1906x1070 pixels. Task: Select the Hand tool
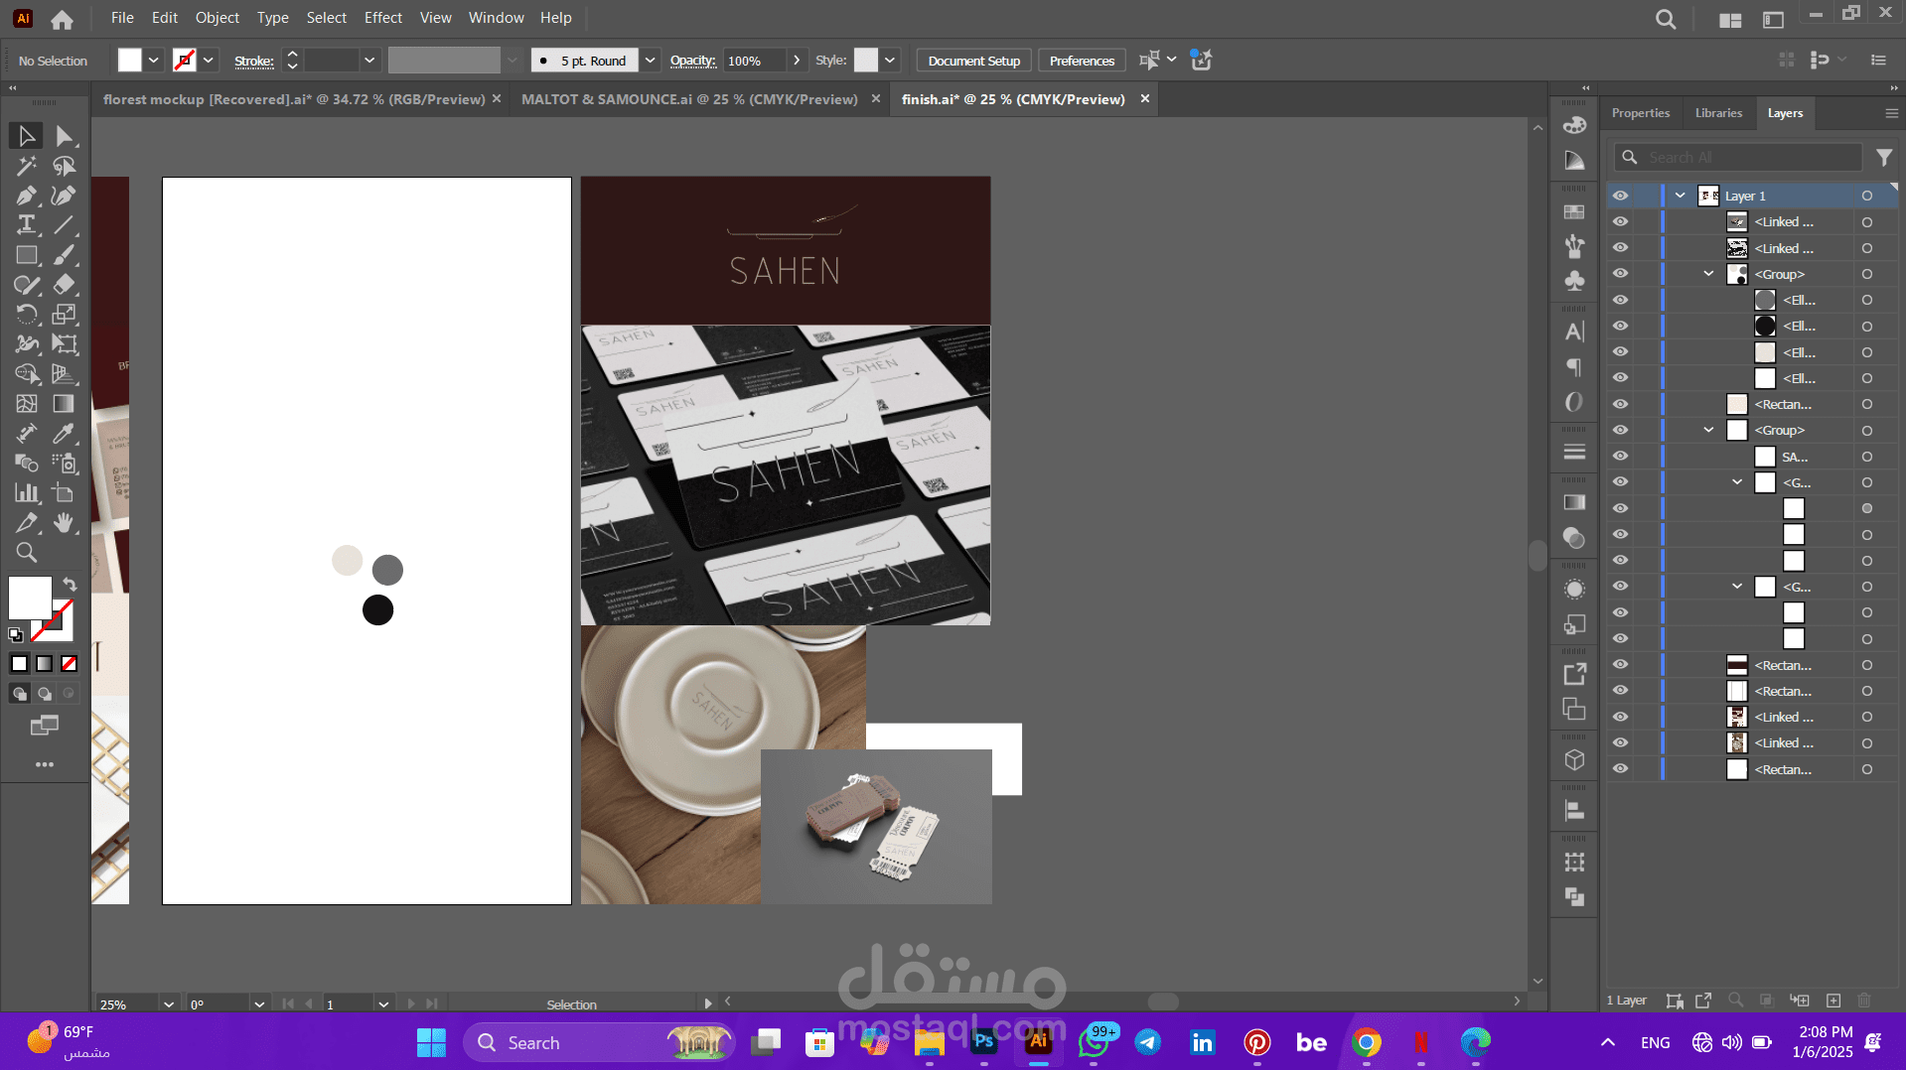pos(65,523)
